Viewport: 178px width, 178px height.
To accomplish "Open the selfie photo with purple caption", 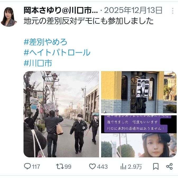I will (139, 136).
